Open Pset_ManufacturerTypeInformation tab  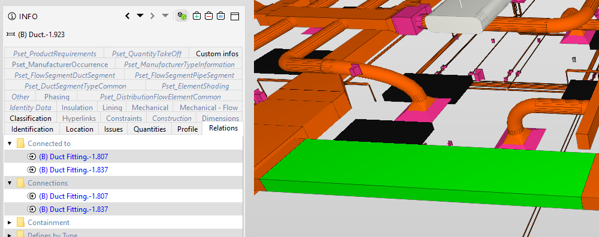coord(179,65)
